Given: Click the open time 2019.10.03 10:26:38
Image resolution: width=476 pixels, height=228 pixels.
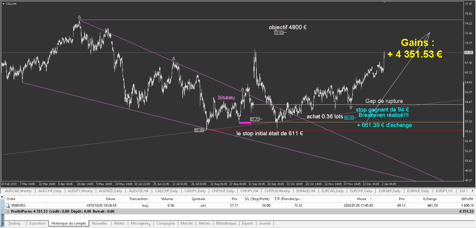Looking at the screenshot, I should [x=102, y=206].
